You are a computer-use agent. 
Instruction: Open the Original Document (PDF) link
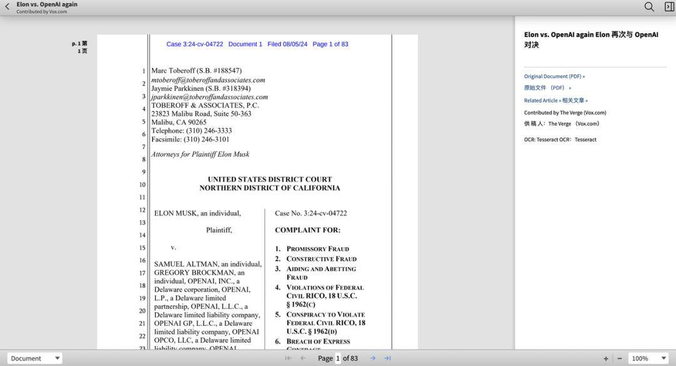pos(554,76)
